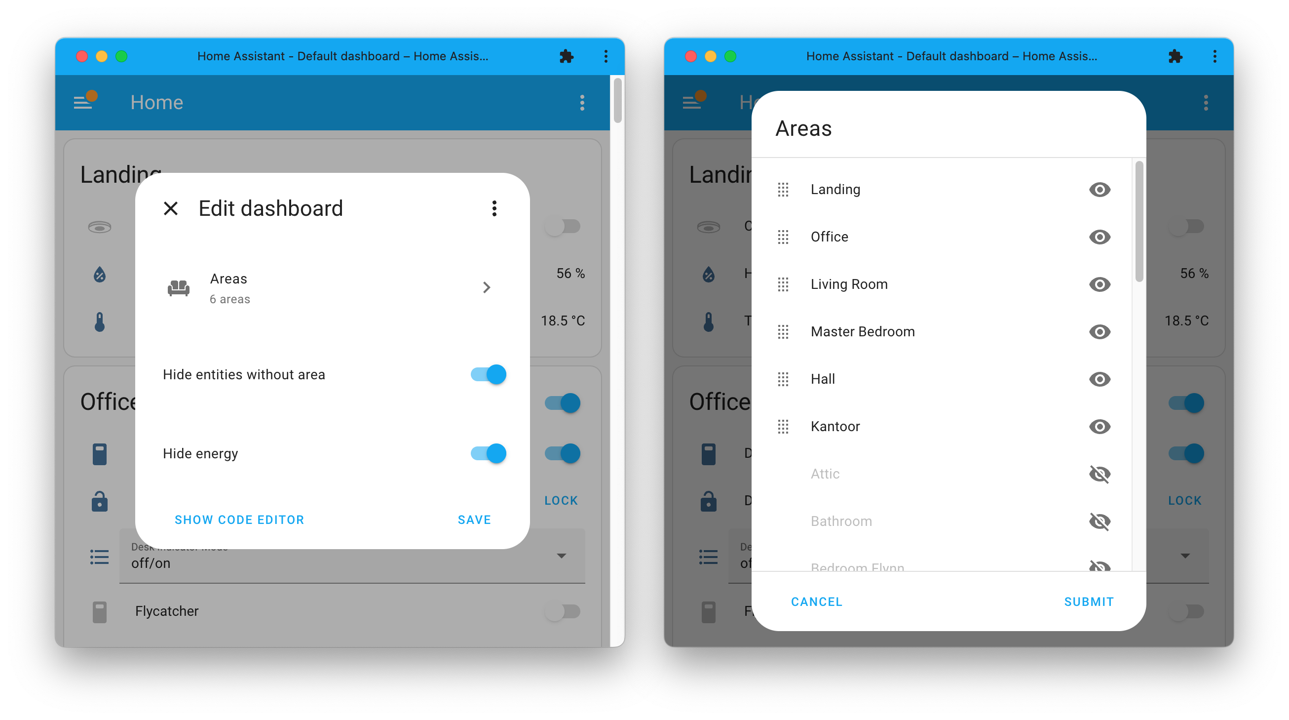Screen dimensions: 1289x720
Task: Click the drag handle icon next to Hall area
Action: coord(784,379)
